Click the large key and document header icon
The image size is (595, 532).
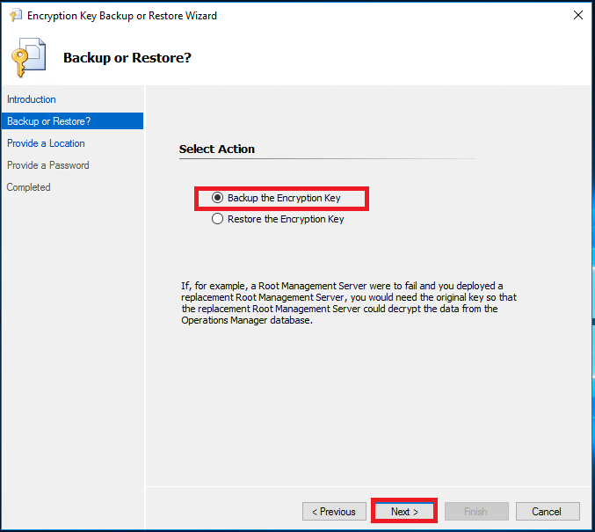[x=28, y=58]
